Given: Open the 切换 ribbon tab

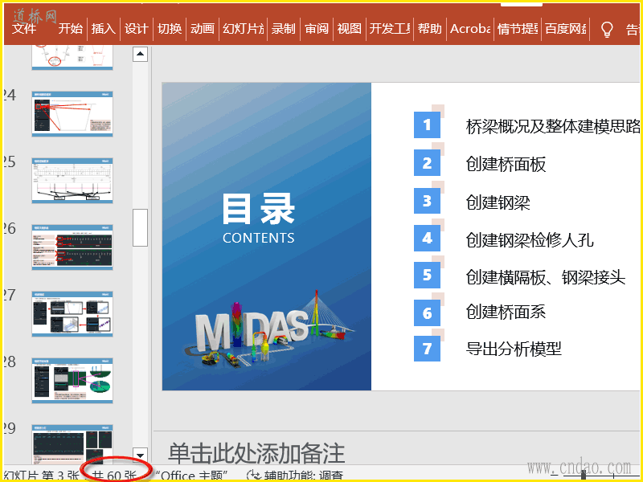Looking at the screenshot, I should pos(170,28).
